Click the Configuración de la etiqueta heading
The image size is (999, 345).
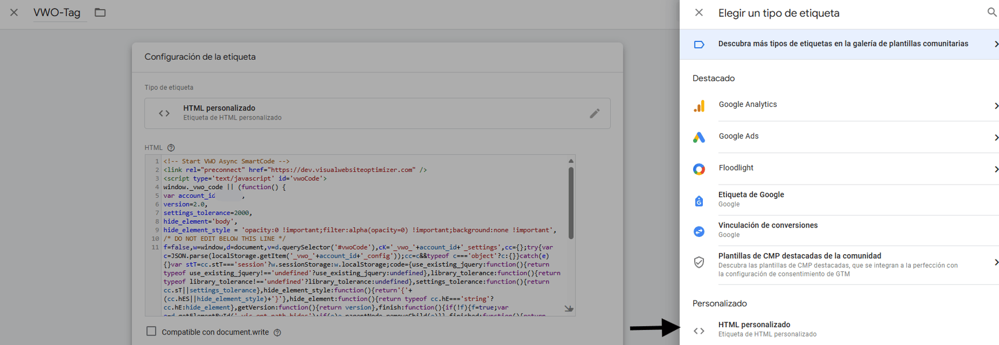click(x=200, y=57)
